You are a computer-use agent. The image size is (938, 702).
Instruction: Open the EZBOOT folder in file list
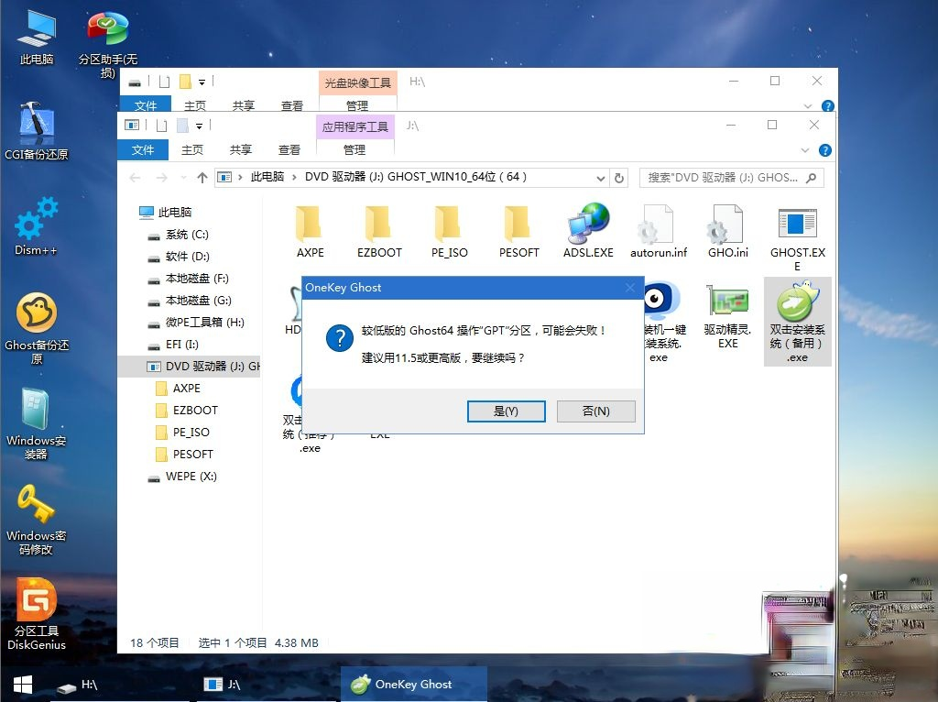pos(379,231)
